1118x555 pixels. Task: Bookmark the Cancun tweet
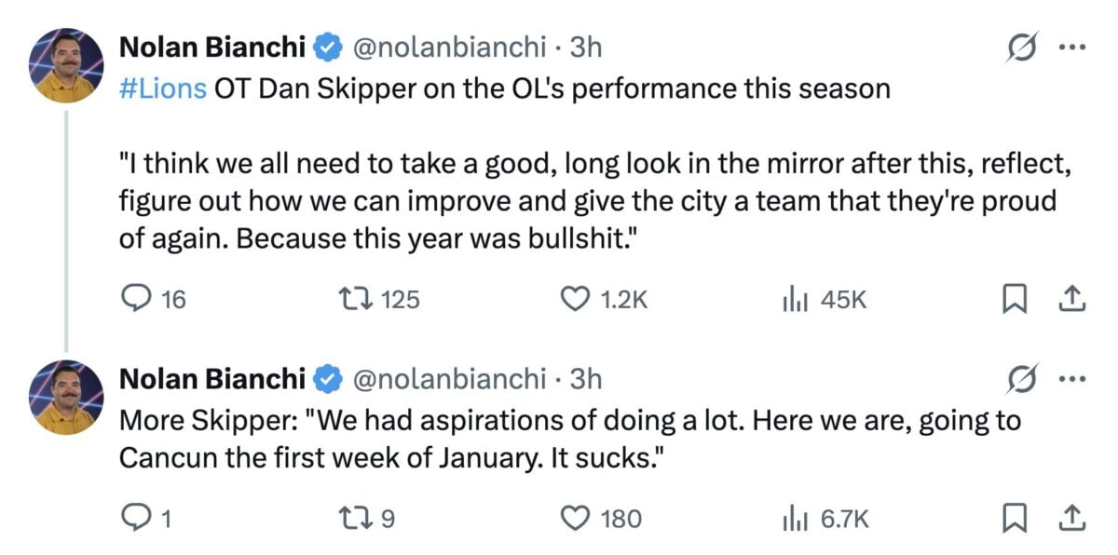tap(1015, 518)
